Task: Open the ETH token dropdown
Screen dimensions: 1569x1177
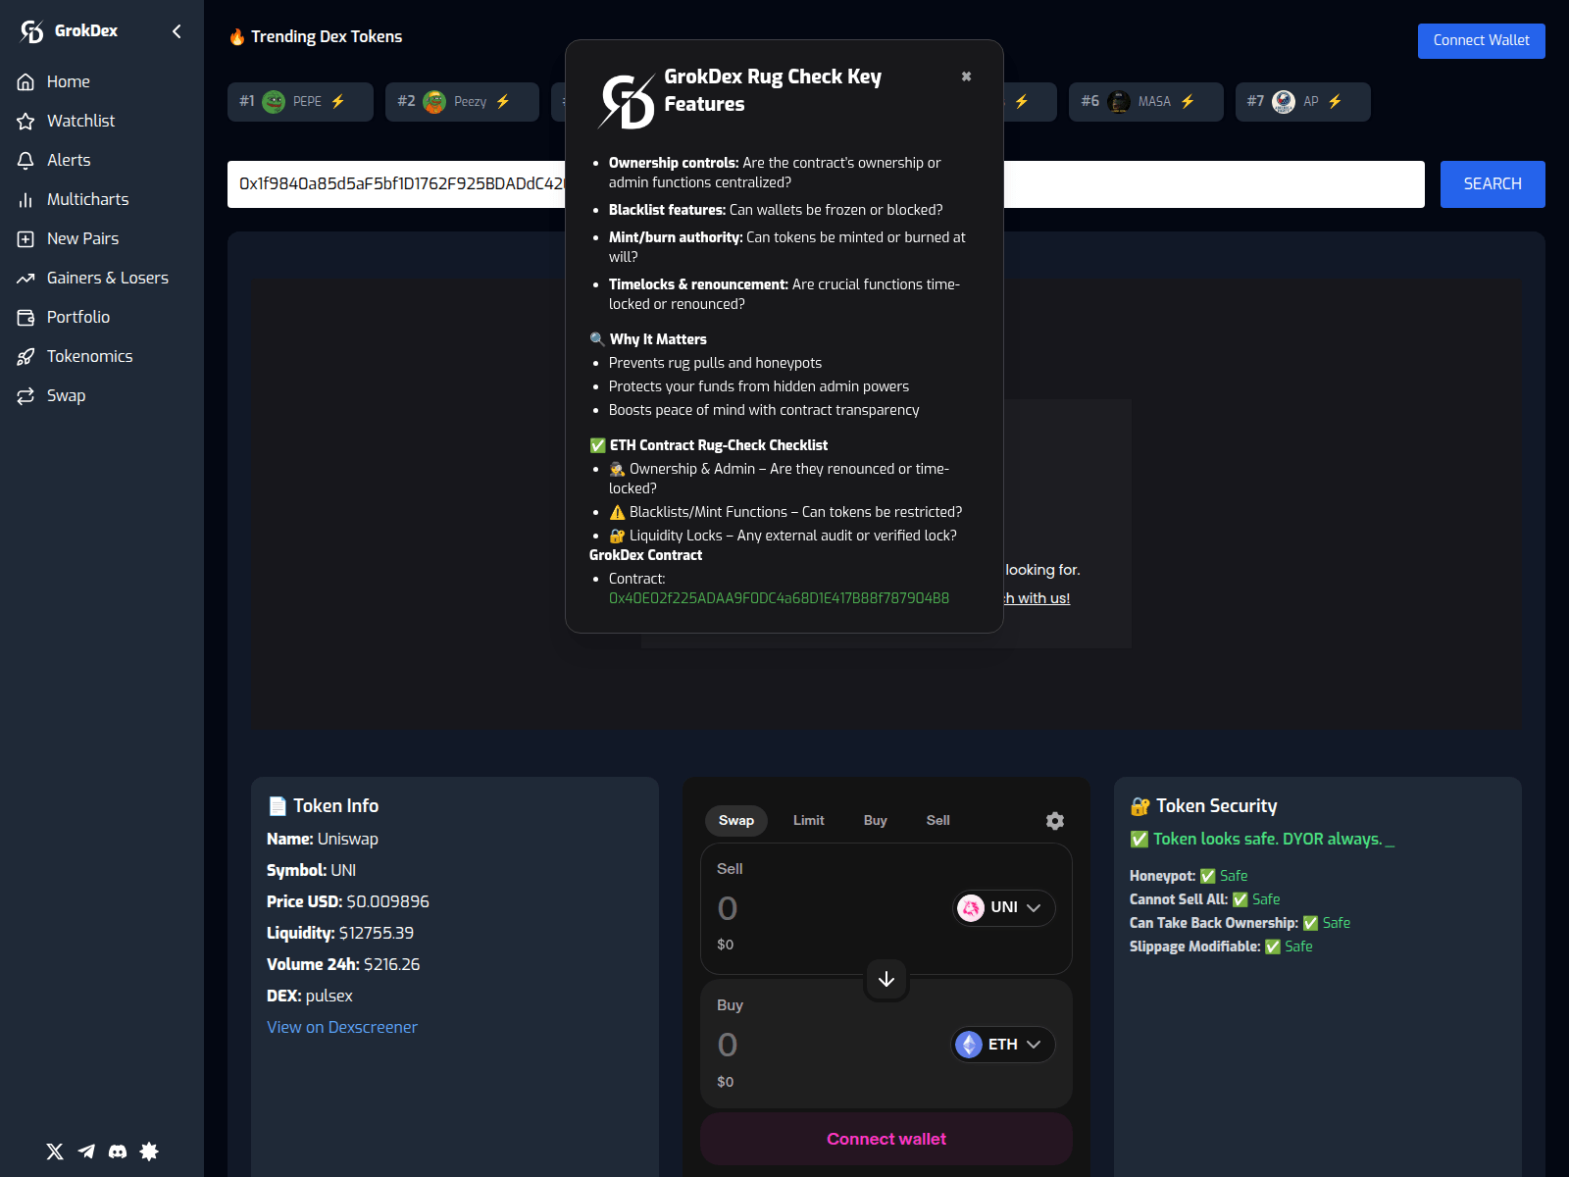Action: click(x=1002, y=1045)
